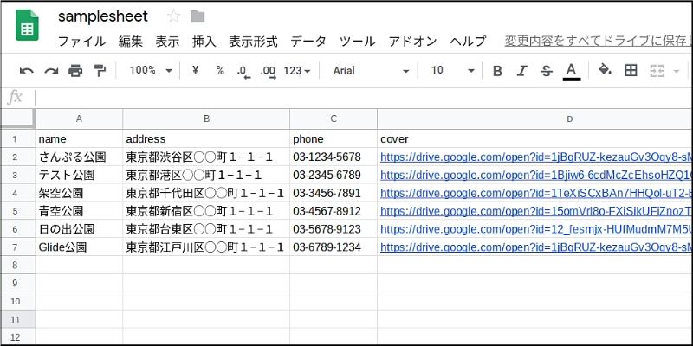693x346 pixels.
Task: Expand the Arial font dropdown
Action: click(371, 71)
